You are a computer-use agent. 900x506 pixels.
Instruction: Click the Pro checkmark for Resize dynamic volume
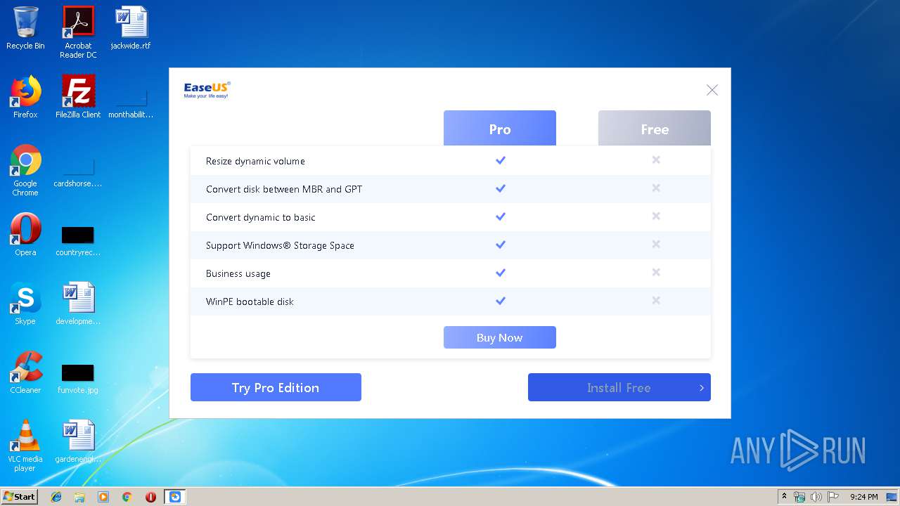pos(501,160)
